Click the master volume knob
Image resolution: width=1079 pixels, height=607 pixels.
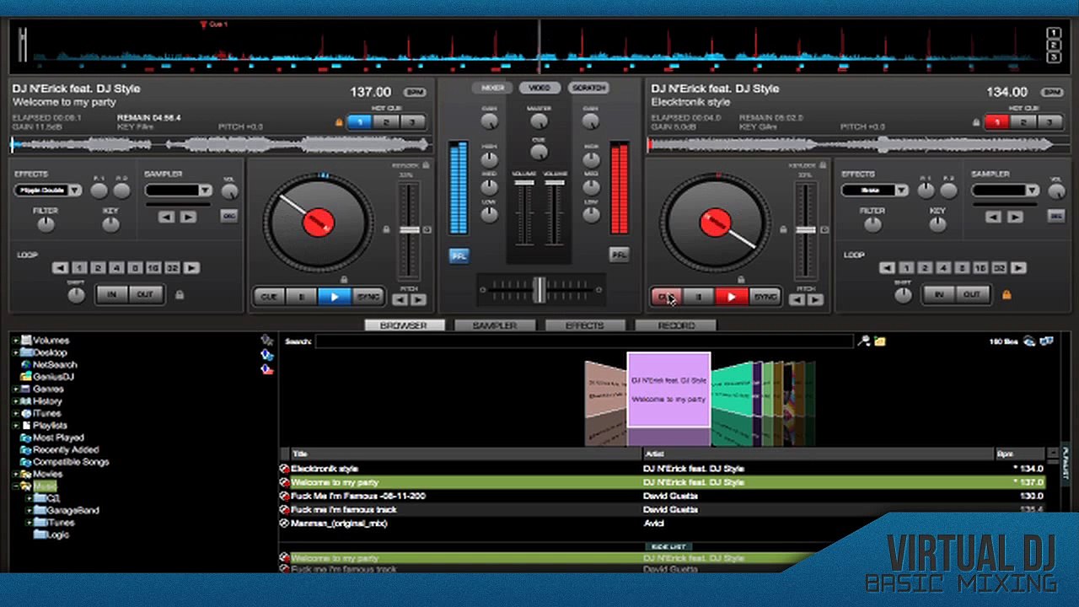539,121
